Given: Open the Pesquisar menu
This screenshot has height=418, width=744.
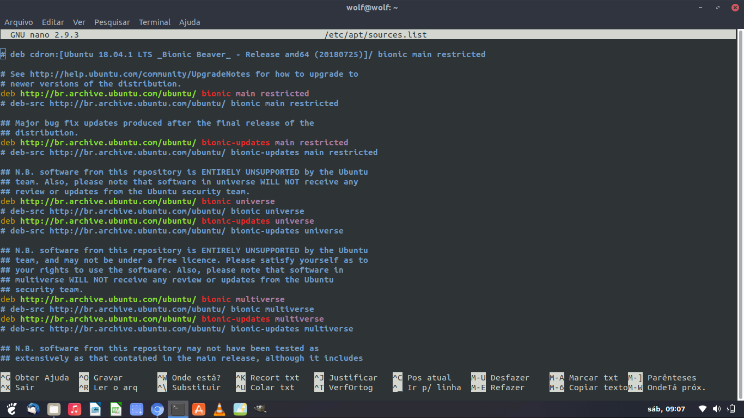Looking at the screenshot, I should pyautogui.click(x=112, y=22).
